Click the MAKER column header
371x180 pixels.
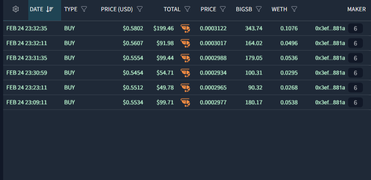[356, 9]
